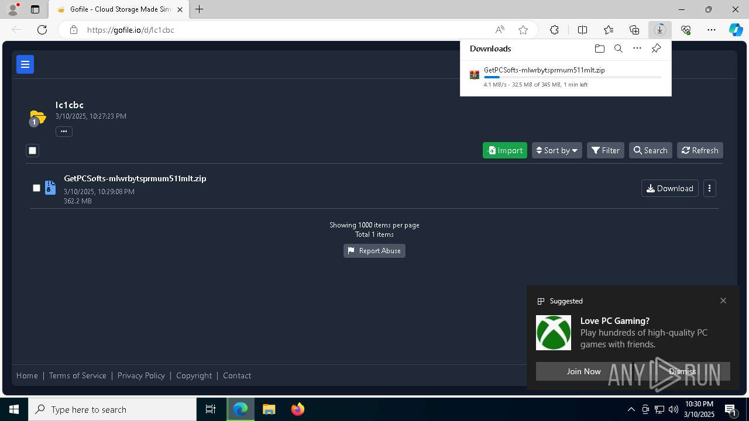Click the Search button in file list
Viewport: 749px width, 421px height.
(651, 150)
